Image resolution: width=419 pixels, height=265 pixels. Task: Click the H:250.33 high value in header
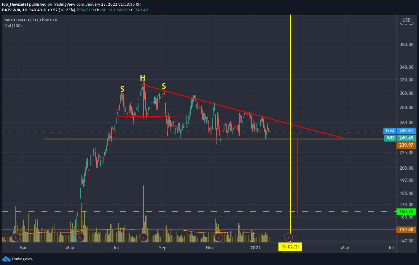[104, 10]
